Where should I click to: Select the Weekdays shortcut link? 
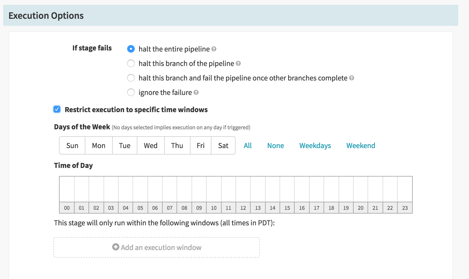click(x=315, y=145)
